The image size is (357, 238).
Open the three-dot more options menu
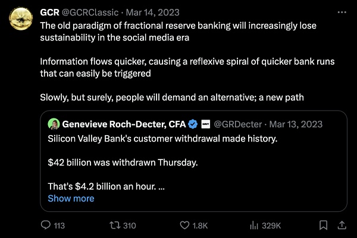point(342,12)
